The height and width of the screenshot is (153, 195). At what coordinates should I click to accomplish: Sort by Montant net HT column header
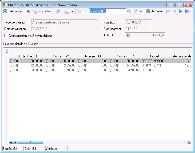(27, 56)
